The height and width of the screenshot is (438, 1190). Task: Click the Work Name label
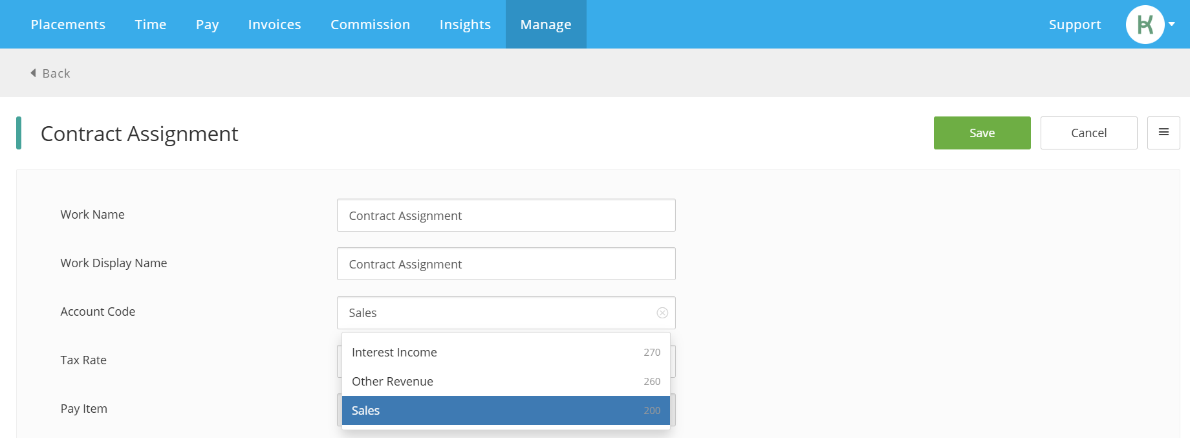92,214
